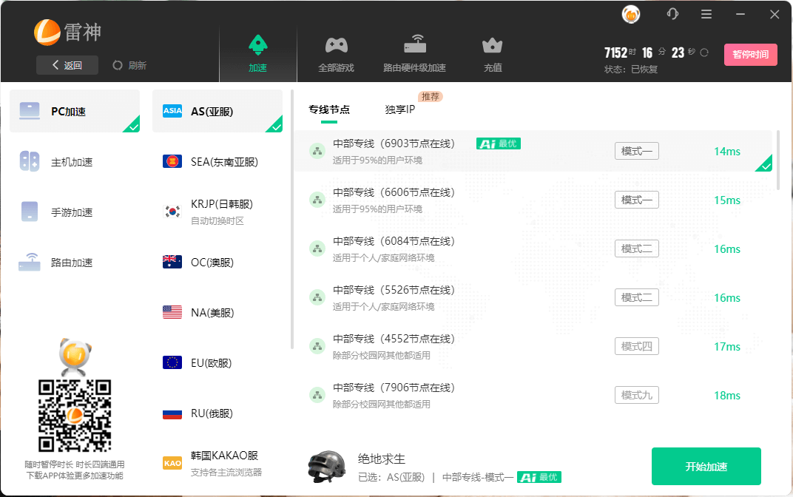Click the node list scrollbar
The height and width of the screenshot is (497, 793).
[778, 159]
